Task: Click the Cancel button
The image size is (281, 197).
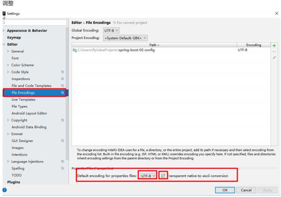Action: (246, 190)
